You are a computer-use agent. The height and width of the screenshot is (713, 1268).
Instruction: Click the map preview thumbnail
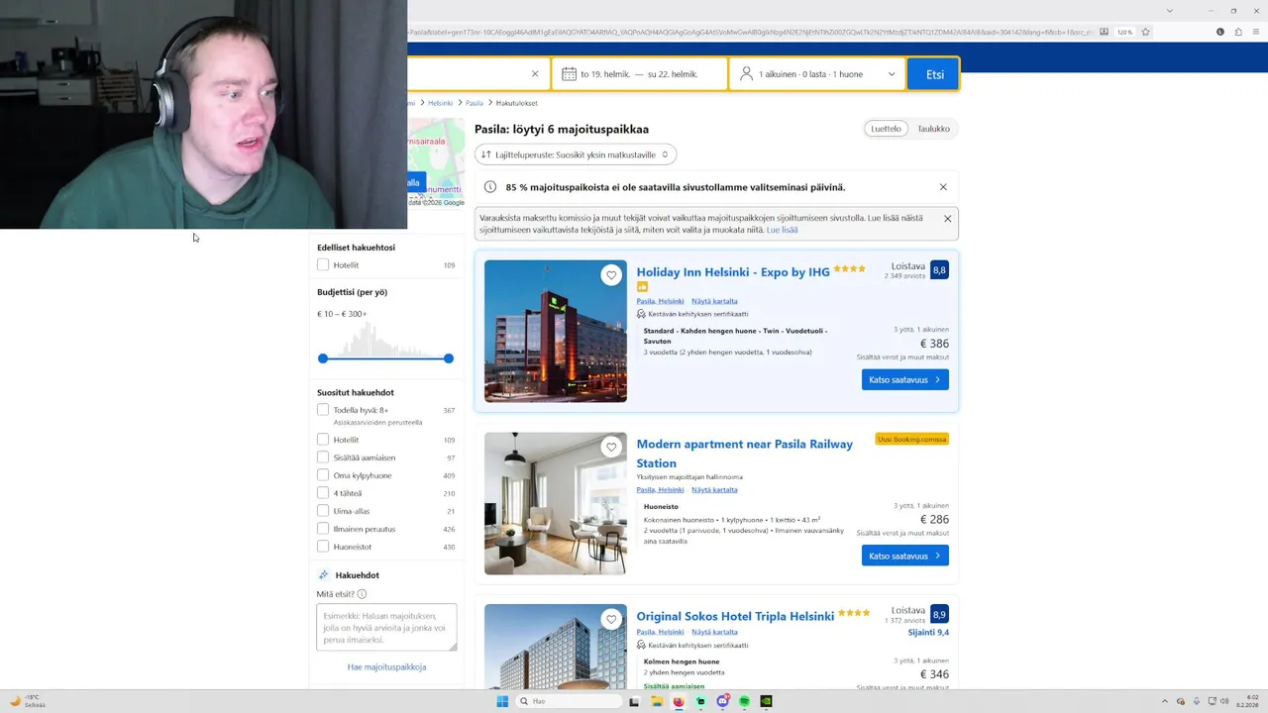coord(436,162)
